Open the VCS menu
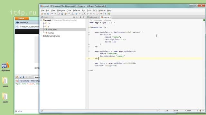 (95, 10)
